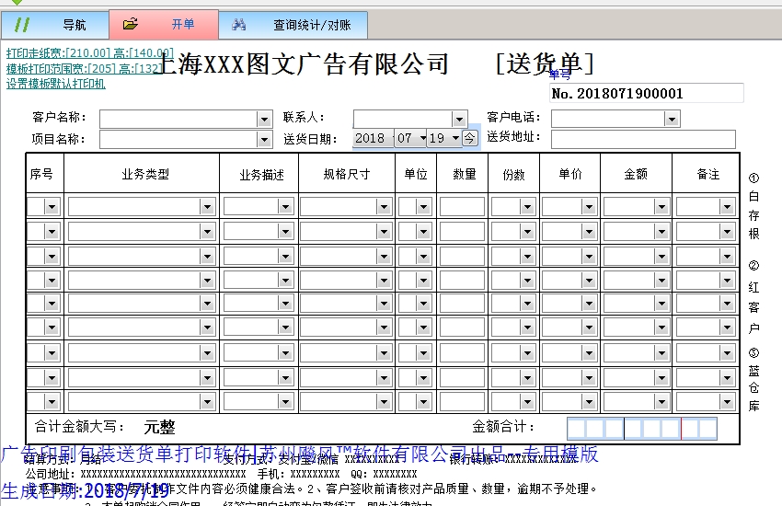
Task: Open 设置模板默认打印机 printer setting link
Action: 56,84
